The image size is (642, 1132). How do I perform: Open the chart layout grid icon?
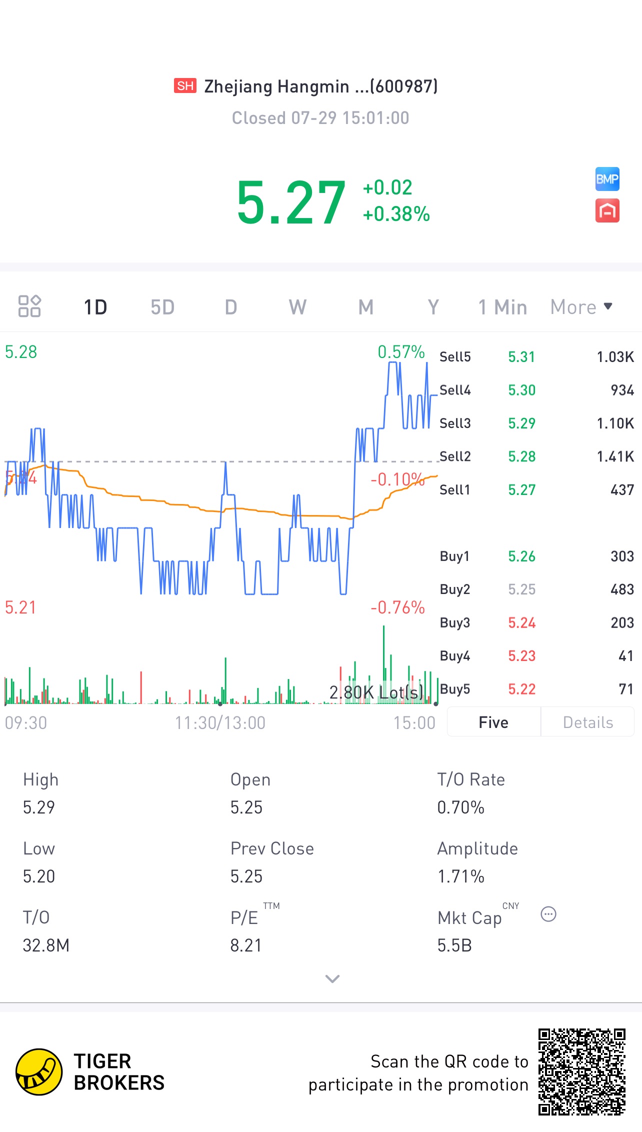pos(29,306)
